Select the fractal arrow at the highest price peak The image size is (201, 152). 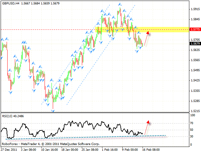point(120,4)
